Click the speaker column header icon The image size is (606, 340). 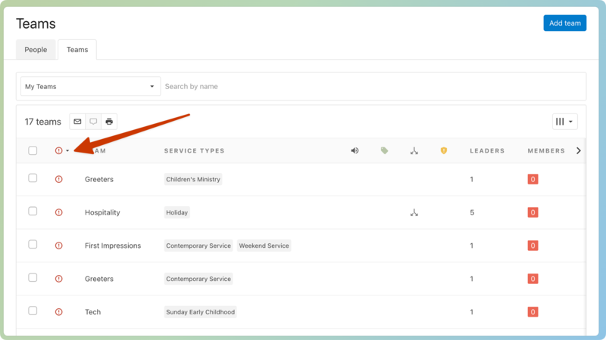pyautogui.click(x=355, y=151)
